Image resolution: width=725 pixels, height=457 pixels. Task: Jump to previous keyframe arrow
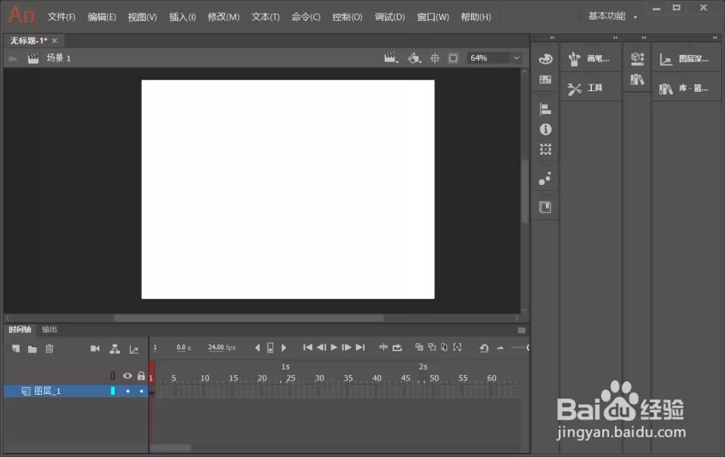point(258,348)
